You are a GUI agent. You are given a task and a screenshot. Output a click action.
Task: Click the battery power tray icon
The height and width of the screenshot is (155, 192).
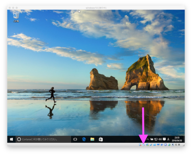coord(152,139)
